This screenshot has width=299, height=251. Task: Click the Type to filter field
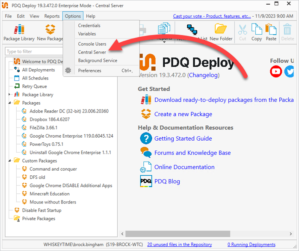(x=34, y=51)
